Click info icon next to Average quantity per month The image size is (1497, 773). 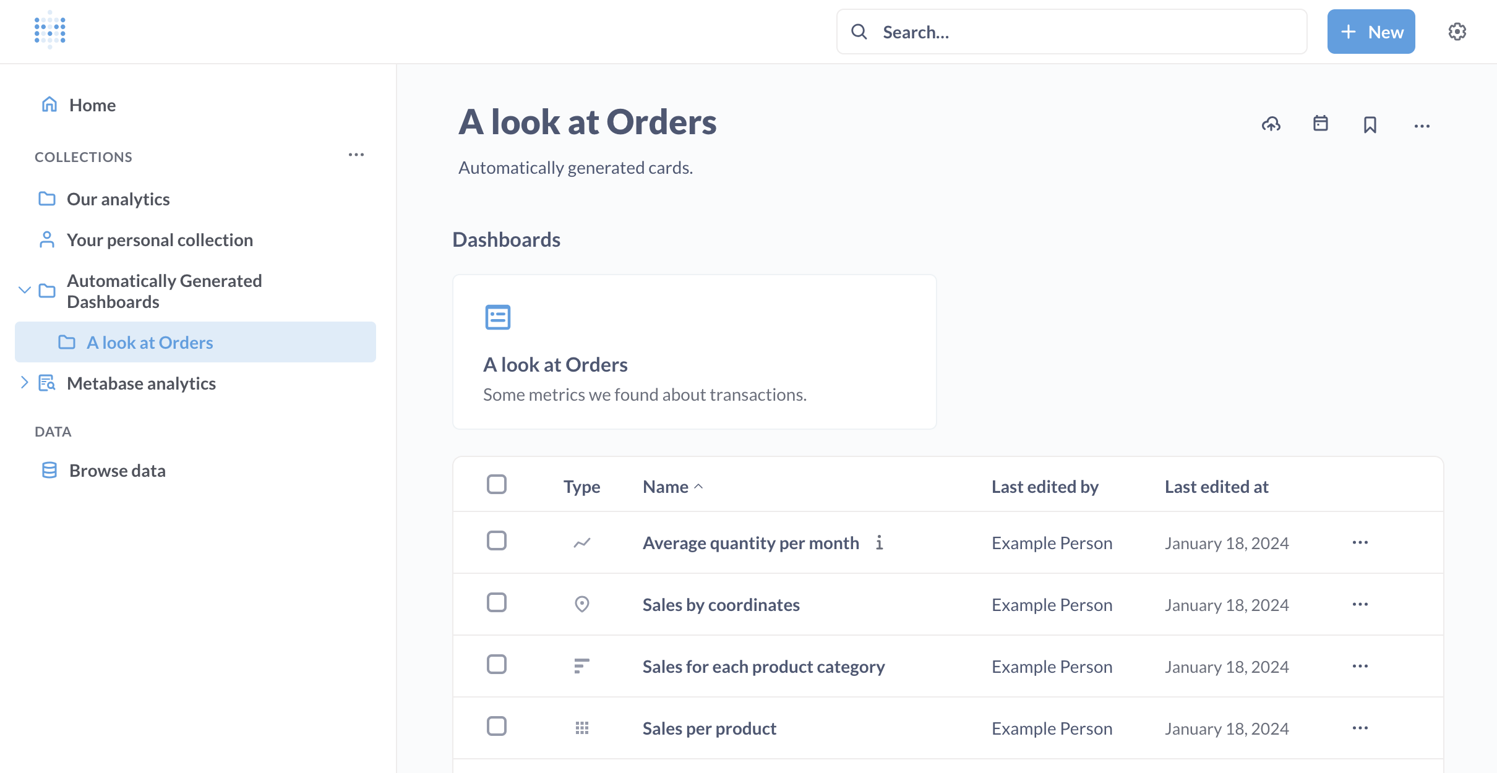(879, 542)
